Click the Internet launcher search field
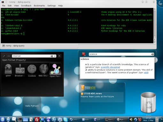 pos(34,56)
